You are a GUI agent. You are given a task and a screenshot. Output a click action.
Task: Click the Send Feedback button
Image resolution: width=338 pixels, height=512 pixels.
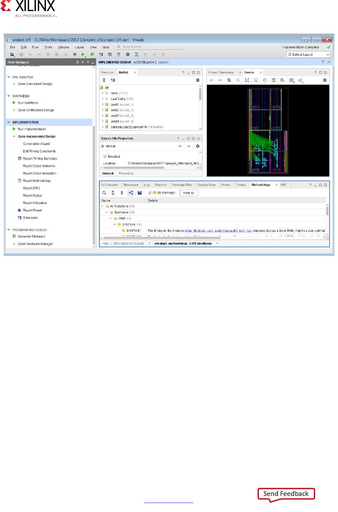pos(286,494)
